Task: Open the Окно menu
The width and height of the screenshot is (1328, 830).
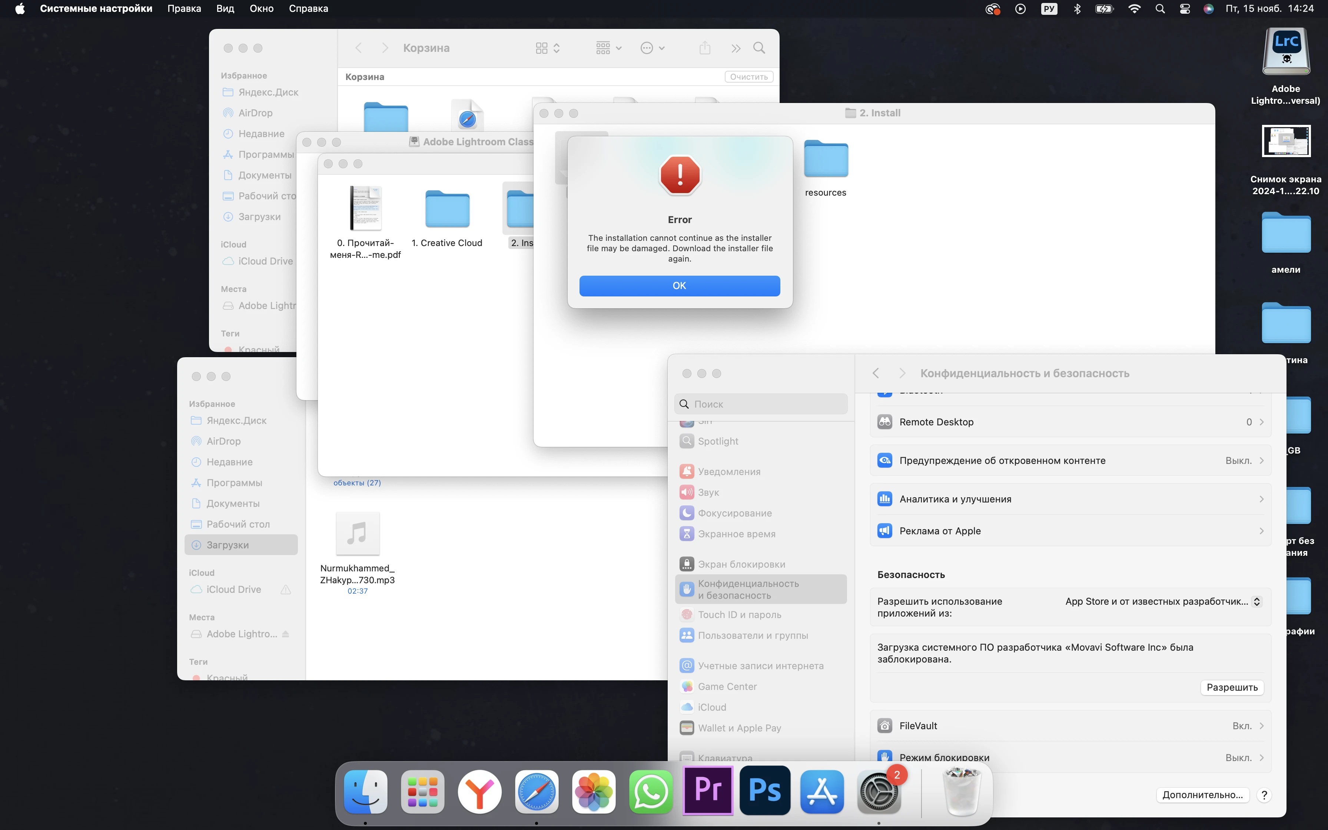Action: click(x=261, y=8)
